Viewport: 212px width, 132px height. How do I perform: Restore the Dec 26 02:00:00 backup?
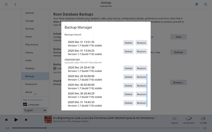coord(141,77)
